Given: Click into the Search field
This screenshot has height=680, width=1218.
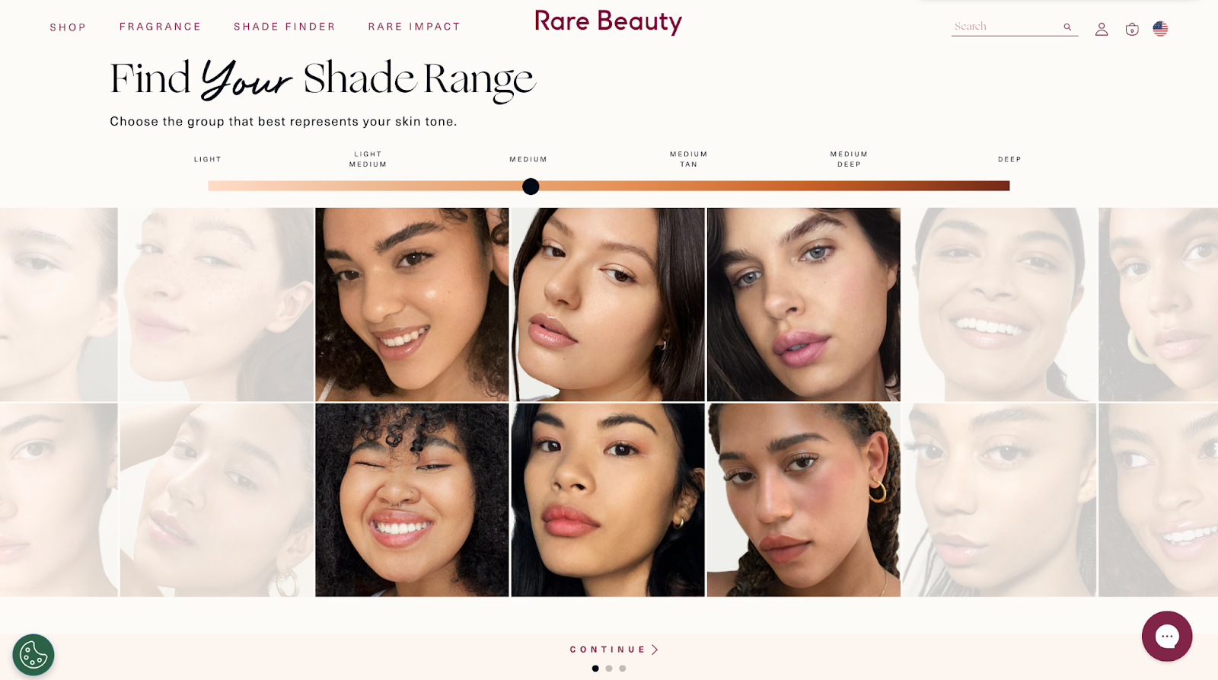Looking at the screenshot, I should (x=1006, y=27).
